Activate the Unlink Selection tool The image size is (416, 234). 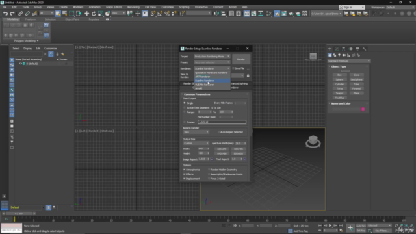click(x=27, y=14)
